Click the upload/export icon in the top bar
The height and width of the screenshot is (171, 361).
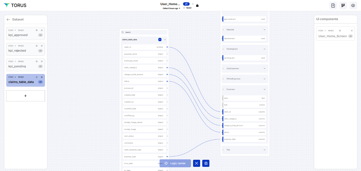click(x=333, y=5)
